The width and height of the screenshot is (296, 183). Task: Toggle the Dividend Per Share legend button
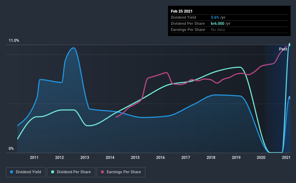[x=71, y=172]
